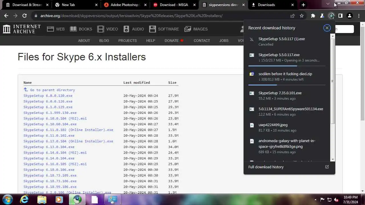Open Windows Explorer folder taskbar icon
The height and width of the screenshot is (205, 365).
point(42,199)
